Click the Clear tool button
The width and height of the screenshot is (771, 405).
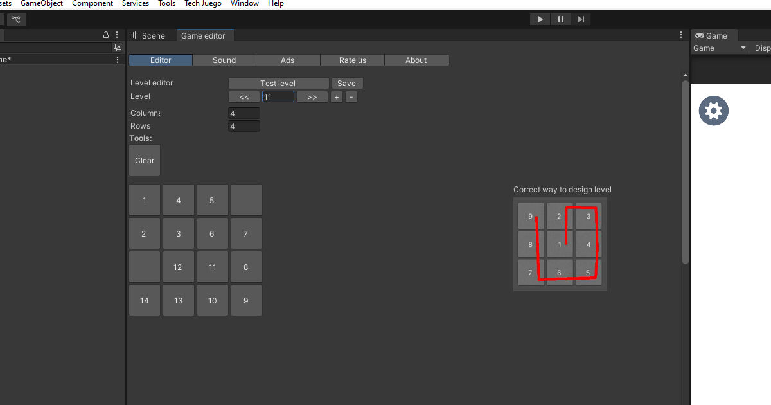[x=145, y=161]
